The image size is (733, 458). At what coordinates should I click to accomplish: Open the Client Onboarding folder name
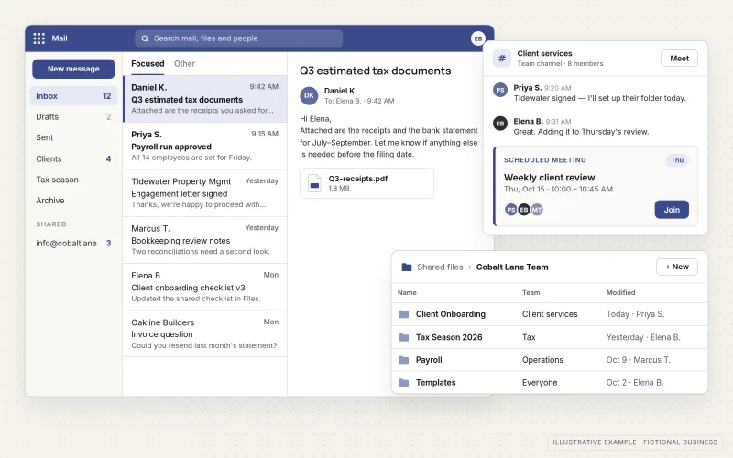(451, 314)
